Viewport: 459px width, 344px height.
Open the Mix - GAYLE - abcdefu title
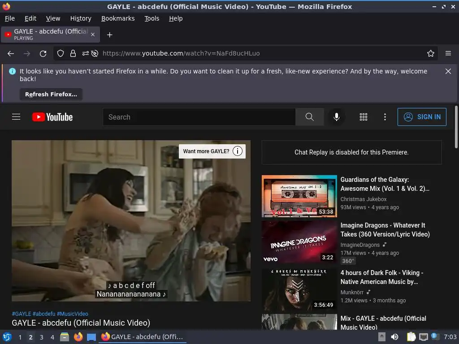[383, 322]
